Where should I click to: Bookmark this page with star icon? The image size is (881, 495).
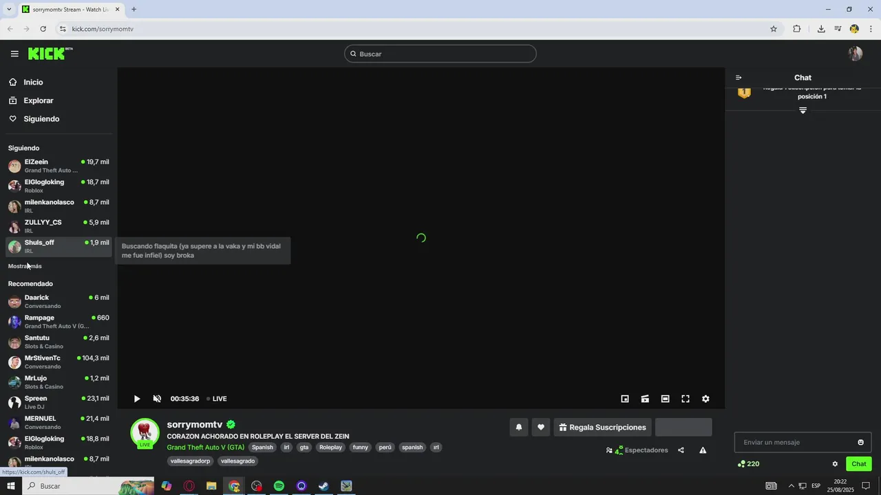coord(774,29)
